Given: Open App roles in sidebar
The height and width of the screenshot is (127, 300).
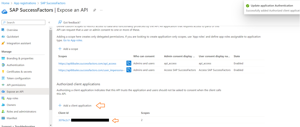Looking at the screenshot, I should 12,98.
